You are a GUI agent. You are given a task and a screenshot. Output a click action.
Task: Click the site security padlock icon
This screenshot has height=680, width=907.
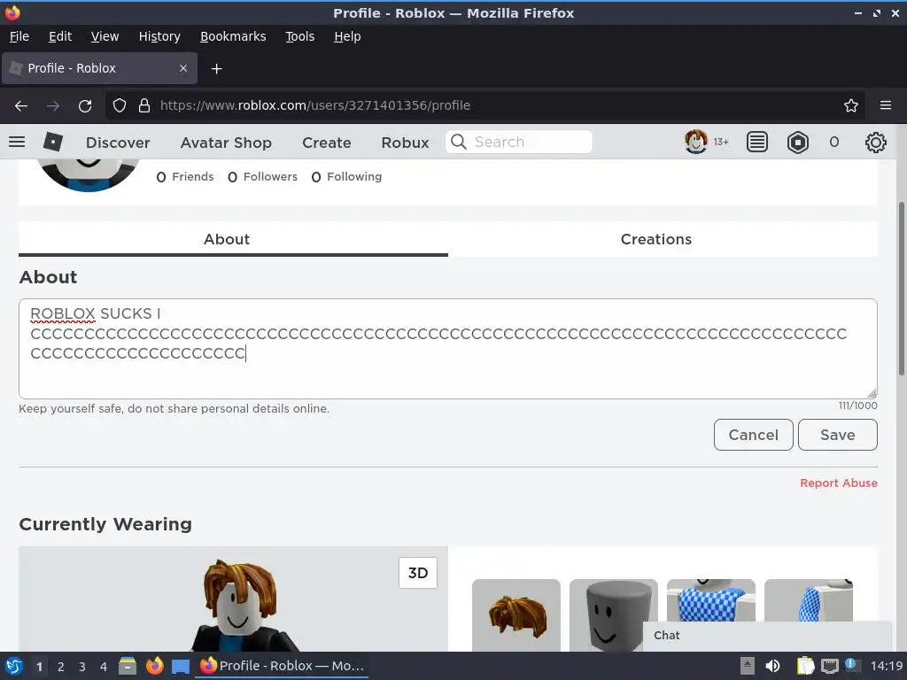point(144,106)
